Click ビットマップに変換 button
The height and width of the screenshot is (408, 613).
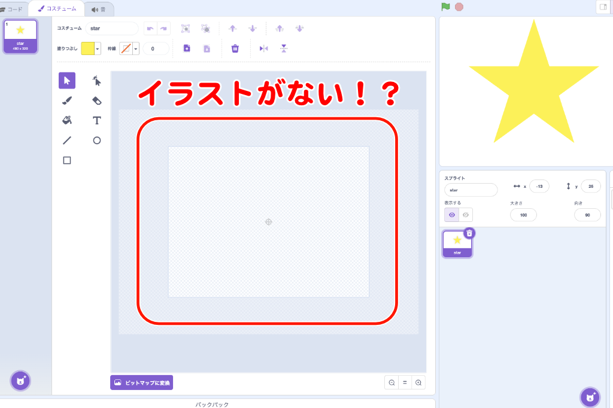pos(142,382)
